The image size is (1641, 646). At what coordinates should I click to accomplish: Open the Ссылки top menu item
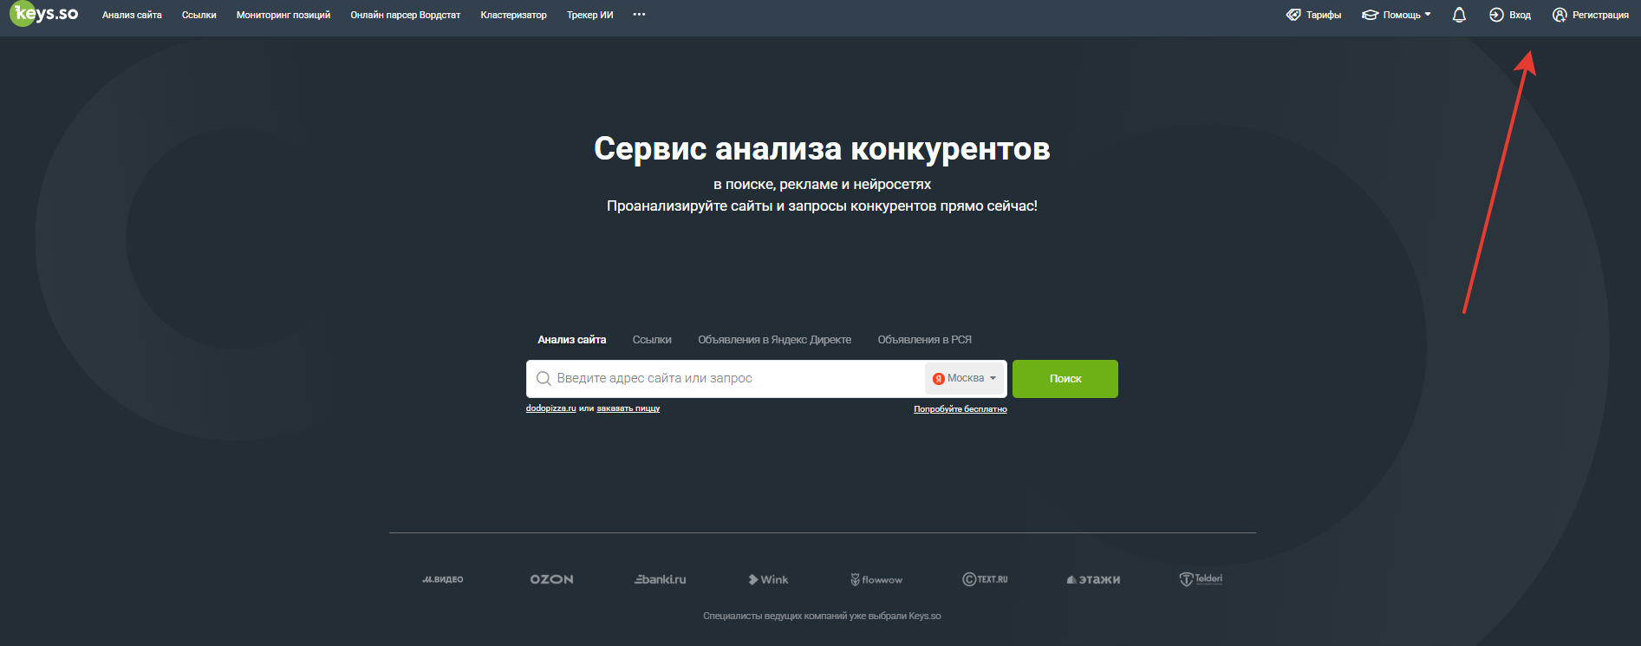coord(199,15)
